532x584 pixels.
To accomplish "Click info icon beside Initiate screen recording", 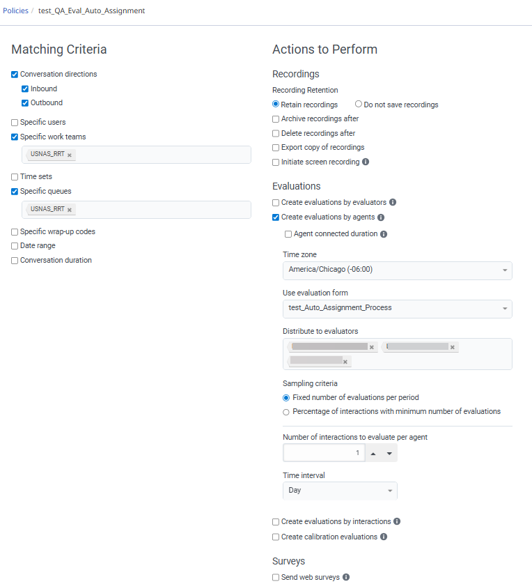I will [x=366, y=162].
